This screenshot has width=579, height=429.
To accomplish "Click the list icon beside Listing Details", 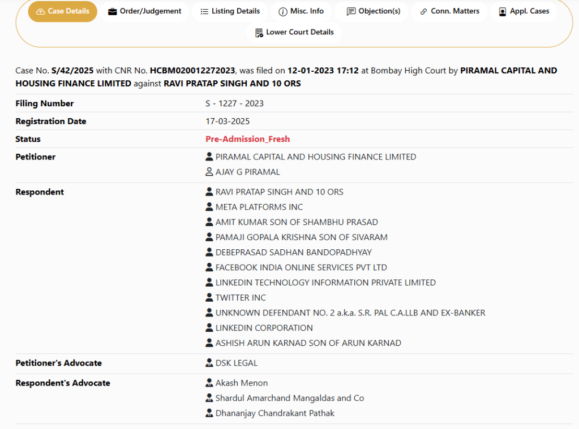I will 204,11.
